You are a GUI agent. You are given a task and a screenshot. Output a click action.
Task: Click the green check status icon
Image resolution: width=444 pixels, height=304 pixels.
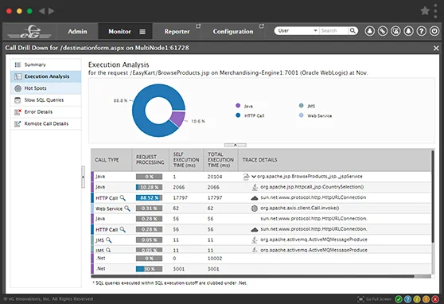[x=399, y=299]
